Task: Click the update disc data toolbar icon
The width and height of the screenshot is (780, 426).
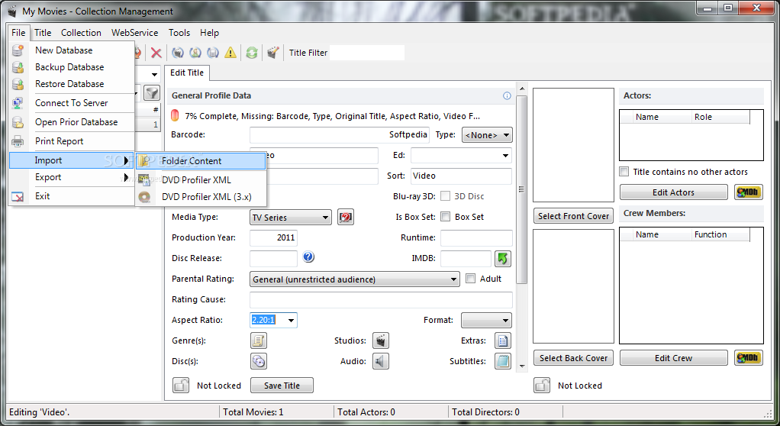Action: (x=213, y=53)
